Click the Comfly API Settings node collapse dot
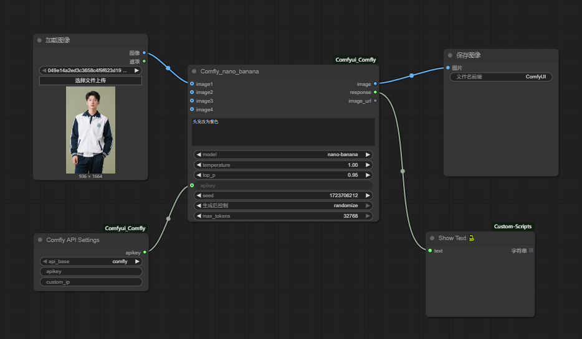Image resolution: width=582 pixels, height=339 pixels. 40,239
